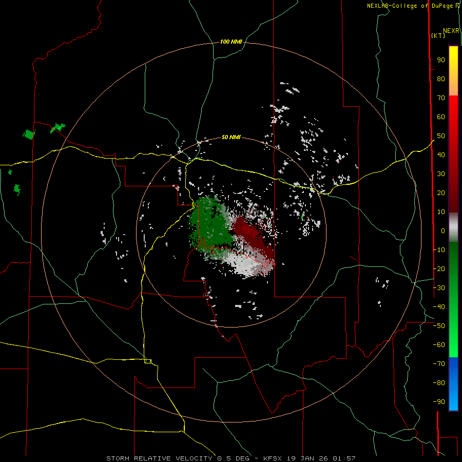Click the 50 NMI range ring label

click(230, 137)
